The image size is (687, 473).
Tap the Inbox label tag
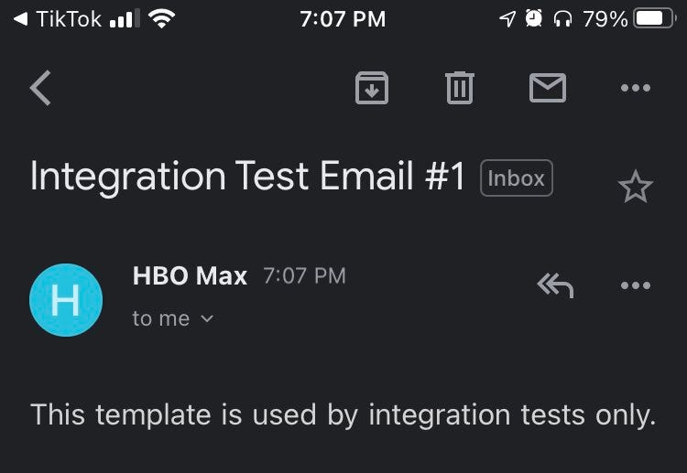pyautogui.click(x=517, y=178)
